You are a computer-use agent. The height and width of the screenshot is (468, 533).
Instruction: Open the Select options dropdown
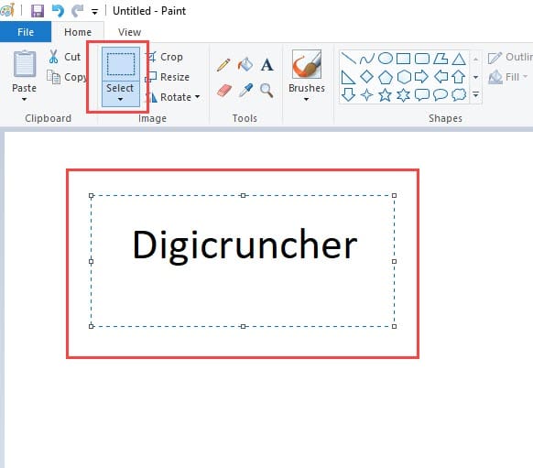(x=121, y=93)
